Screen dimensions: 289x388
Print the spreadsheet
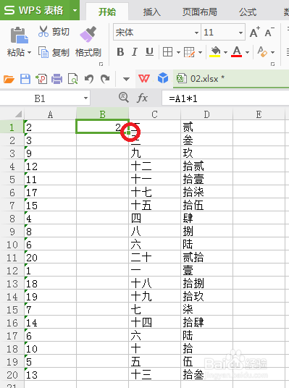(x=57, y=79)
